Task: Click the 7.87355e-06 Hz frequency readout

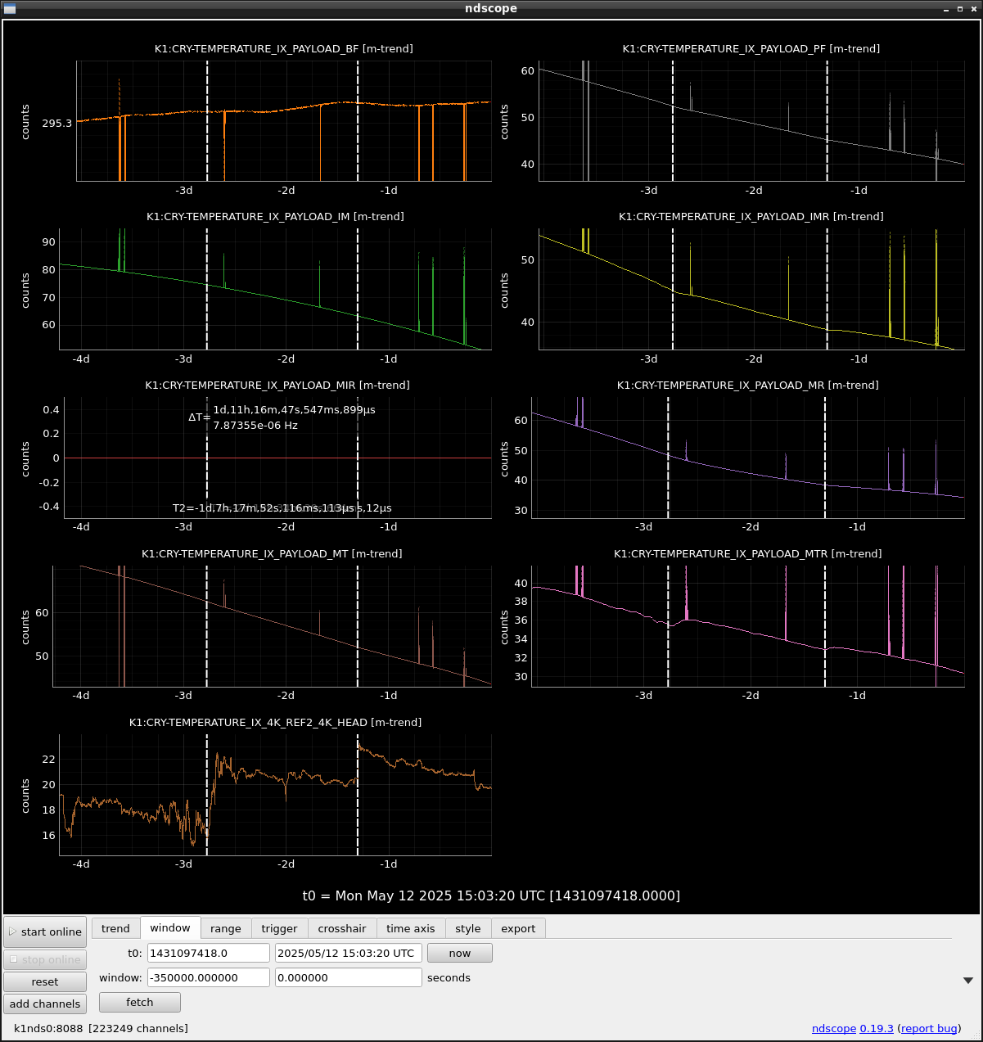Action: tap(255, 426)
